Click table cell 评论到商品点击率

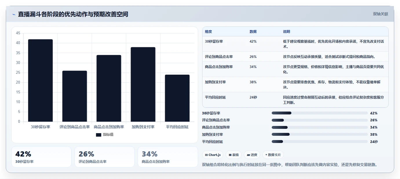pos(219,57)
